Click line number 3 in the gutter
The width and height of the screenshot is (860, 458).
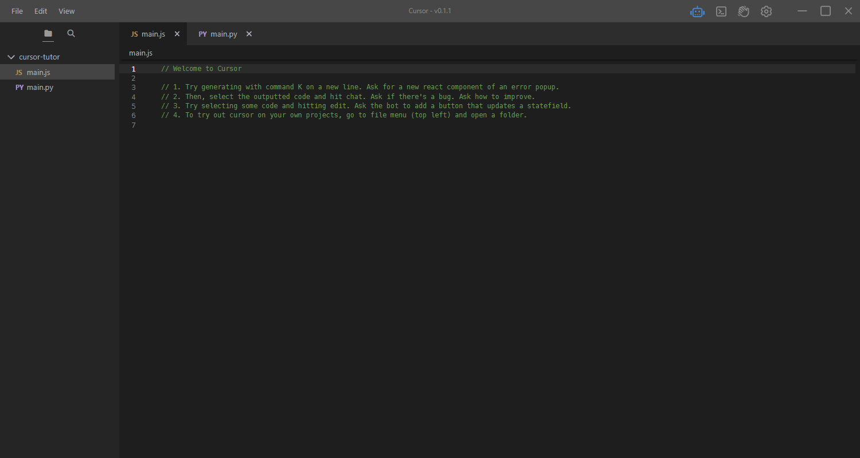pyautogui.click(x=134, y=87)
